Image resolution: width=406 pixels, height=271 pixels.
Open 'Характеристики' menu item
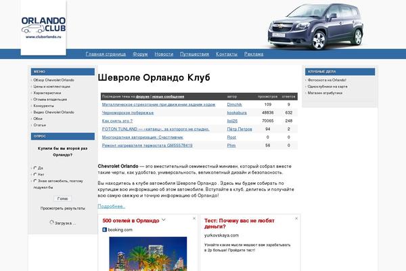[x=47, y=93]
